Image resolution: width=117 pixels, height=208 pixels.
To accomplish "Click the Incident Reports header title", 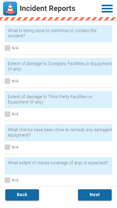I will pos(47,8).
